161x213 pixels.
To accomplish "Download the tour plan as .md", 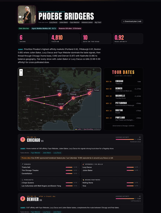I will pyautogui.click(x=132, y=22).
